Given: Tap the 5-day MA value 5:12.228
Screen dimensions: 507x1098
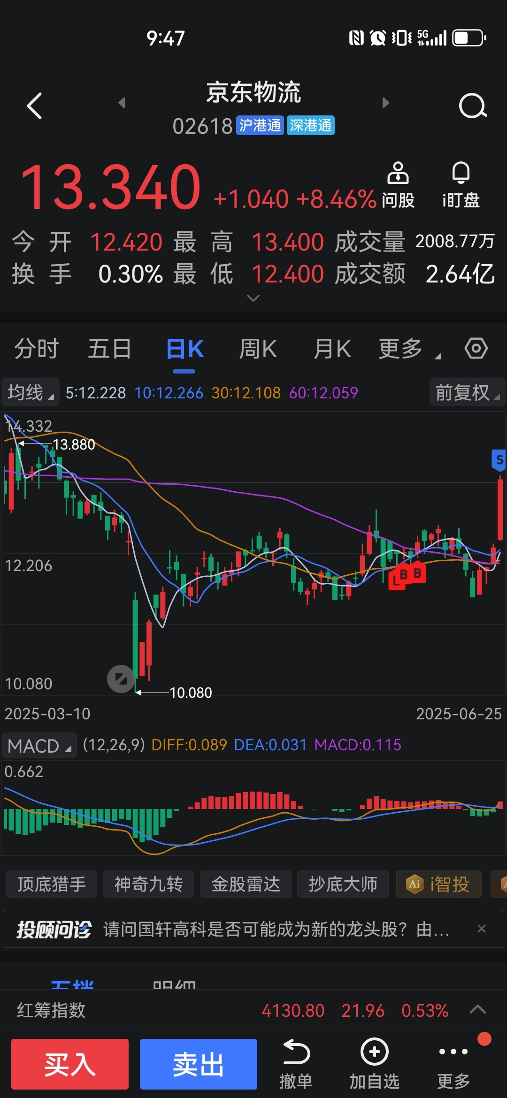Looking at the screenshot, I should 96,393.
